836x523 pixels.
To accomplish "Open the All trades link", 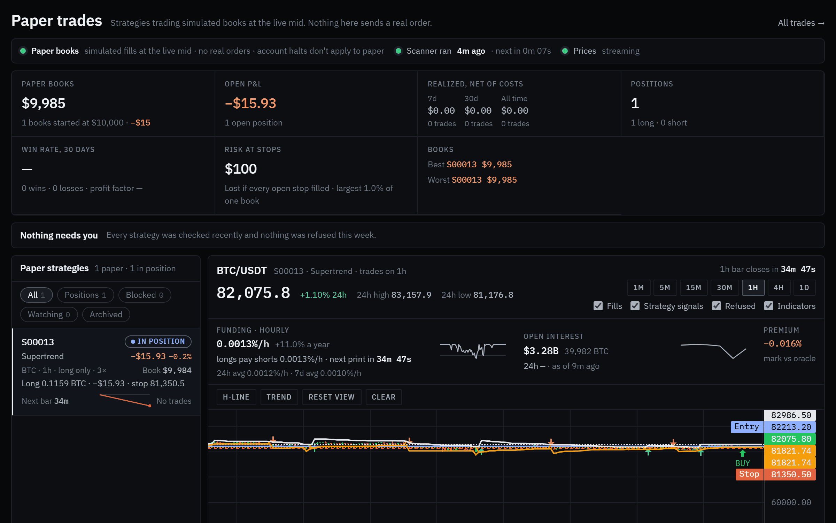I will click(x=801, y=23).
